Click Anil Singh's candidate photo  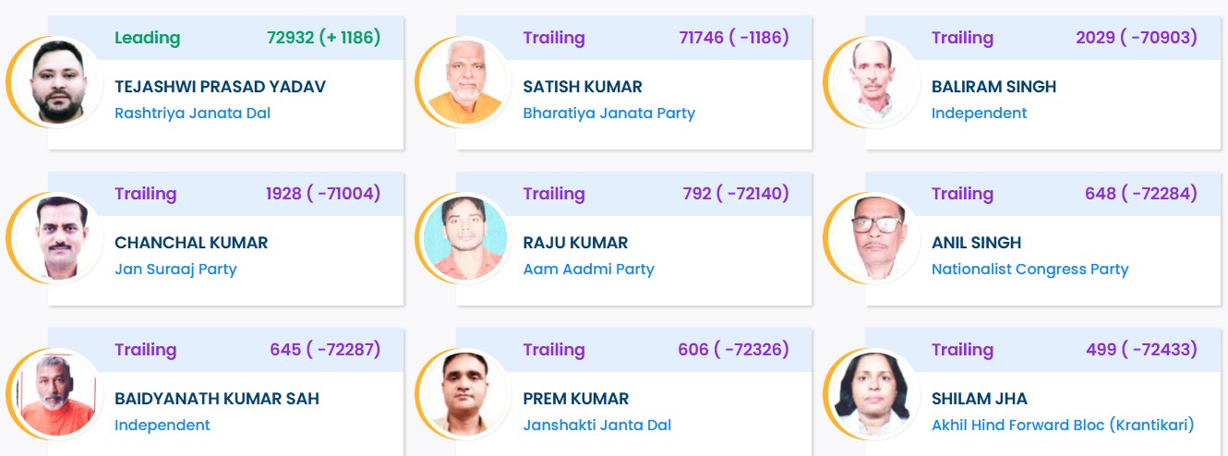(874, 239)
